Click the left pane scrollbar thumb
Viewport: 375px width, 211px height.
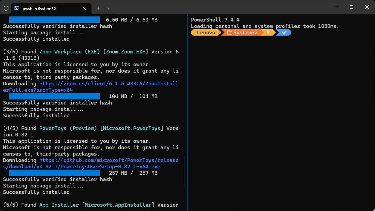pos(185,172)
